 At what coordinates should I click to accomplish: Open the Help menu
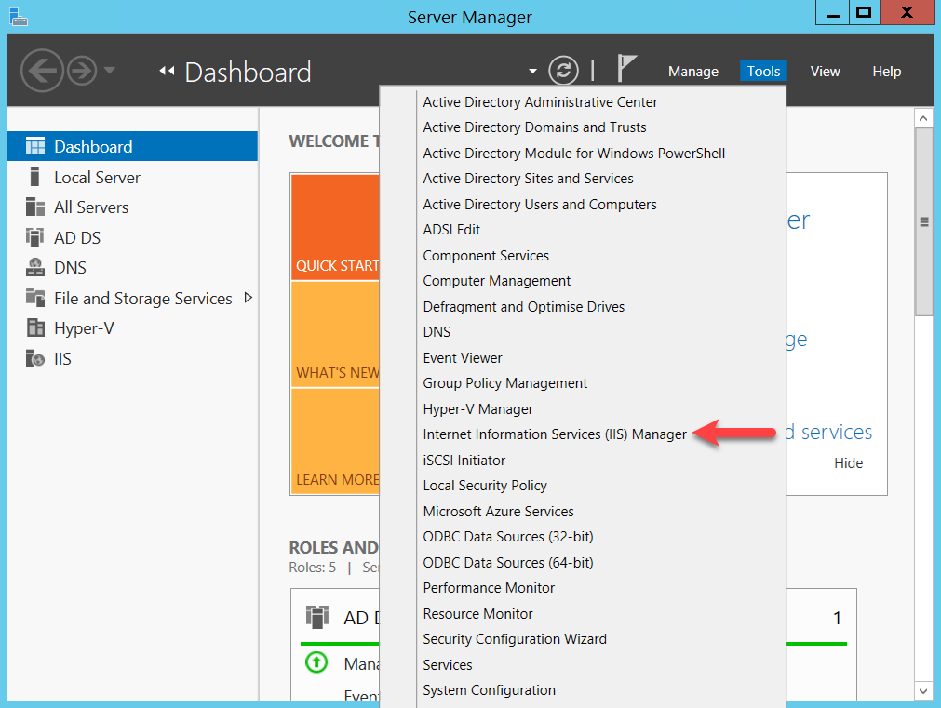click(886, 72)
